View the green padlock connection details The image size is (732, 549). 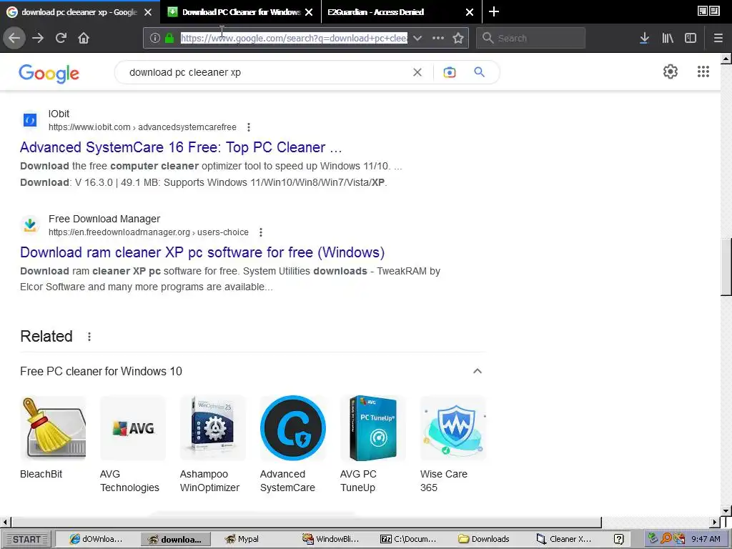pyautogui.click(x=169, y=39)
